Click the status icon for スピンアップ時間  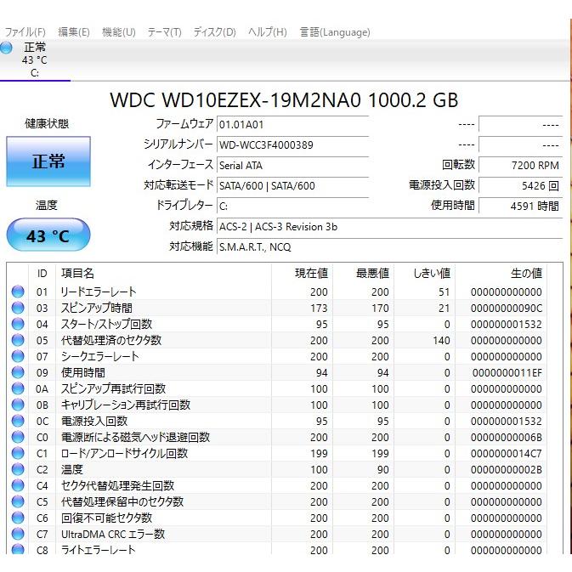(x=18, y=308)
